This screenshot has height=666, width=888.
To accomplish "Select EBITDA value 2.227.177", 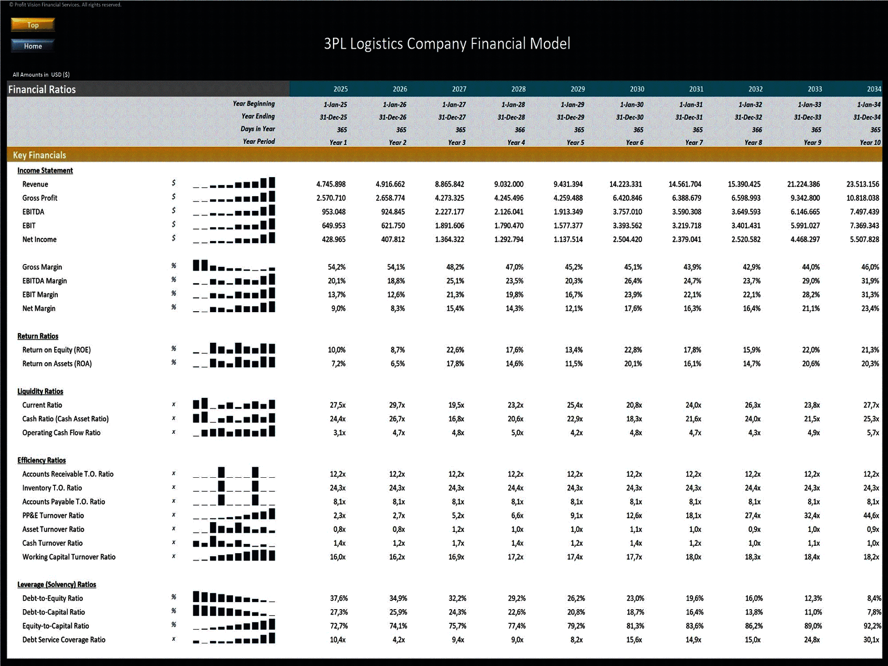I will [x=450, y=212].
